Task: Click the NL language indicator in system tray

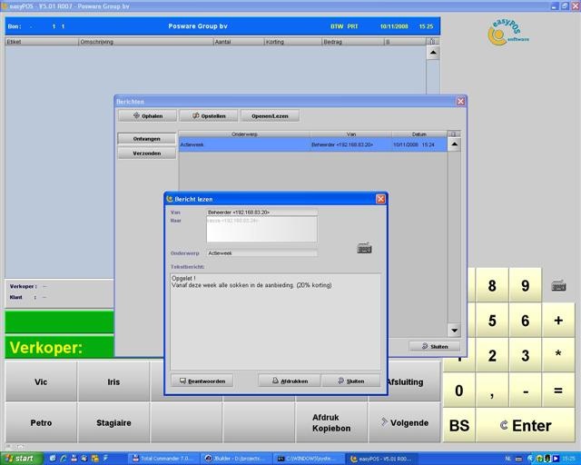Action: pos(508,459)
